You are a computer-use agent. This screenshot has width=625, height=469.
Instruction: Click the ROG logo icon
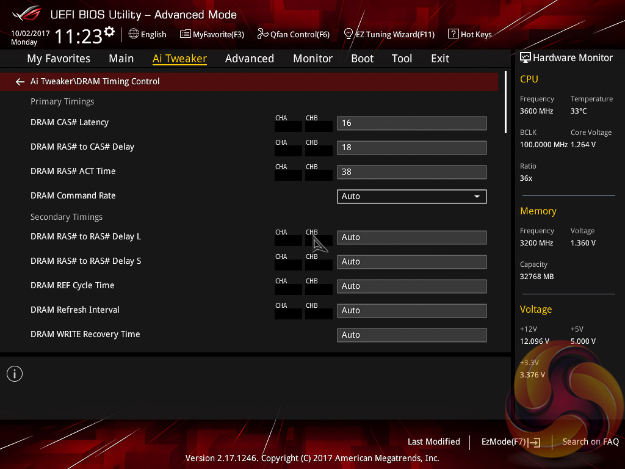point(26,13)
